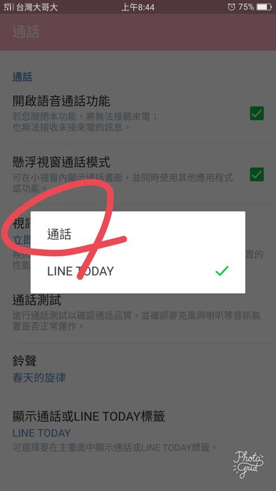Tap the LINE TODAY value under label setting
Image resolution: width=276 pixels, height=491 pixels.
coord(41,433)
